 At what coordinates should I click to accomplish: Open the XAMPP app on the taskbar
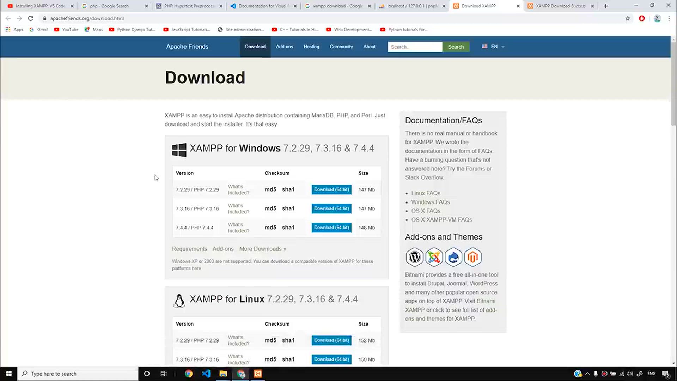258,374
